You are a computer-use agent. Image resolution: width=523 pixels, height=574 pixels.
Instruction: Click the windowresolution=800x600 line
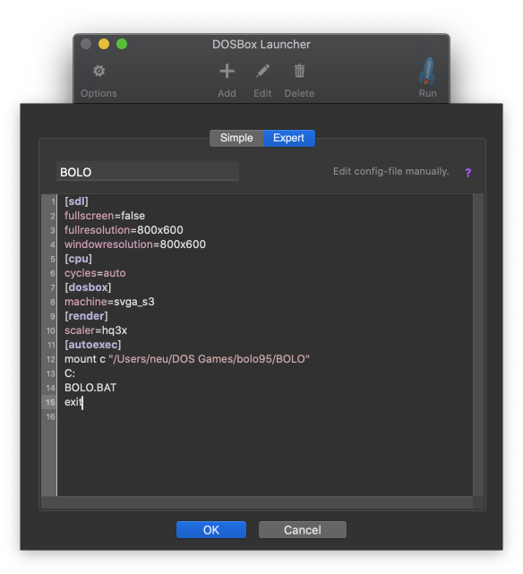pos(135,244)
